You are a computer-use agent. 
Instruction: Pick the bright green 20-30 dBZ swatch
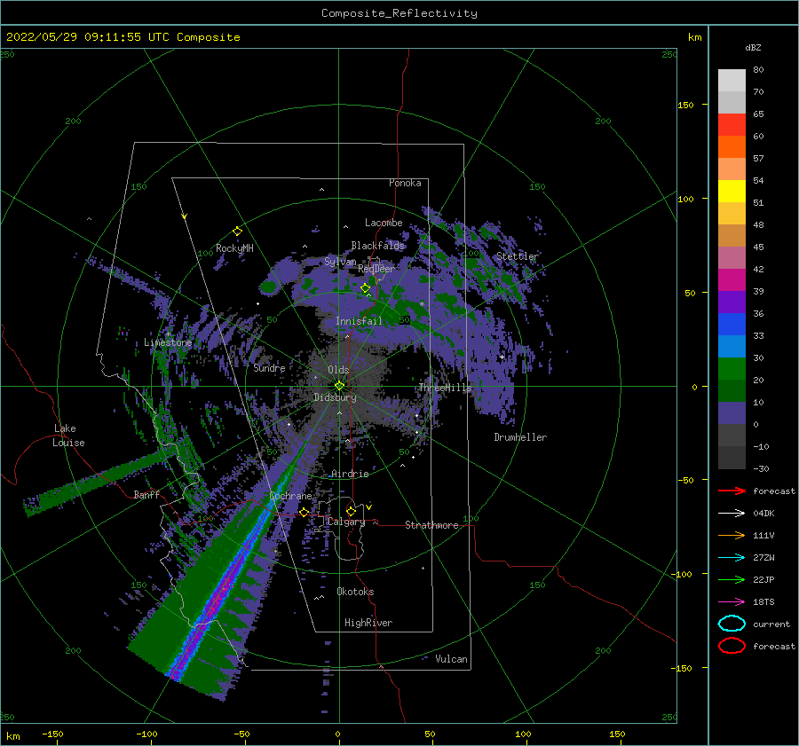(732, 368)
